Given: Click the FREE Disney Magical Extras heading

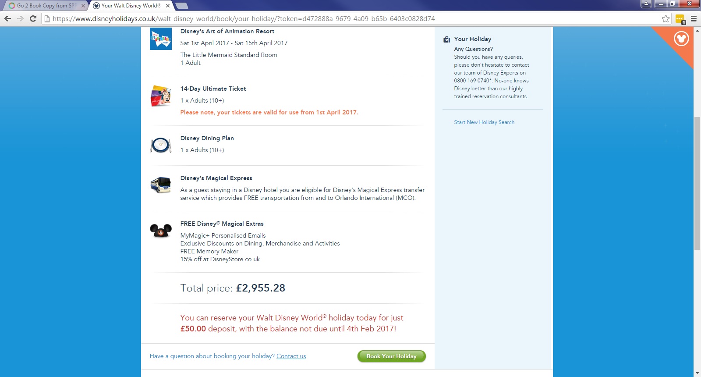Looking at the screenshot, I should [222, 224].
